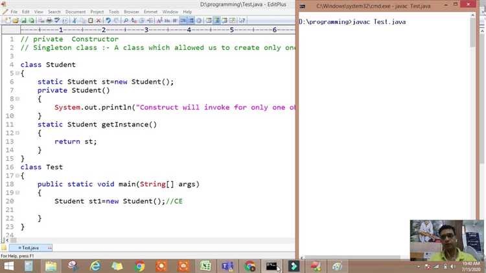Select the Test.java document tab
This screenshot has height=273, width=486.
click(x=30, y=248)
